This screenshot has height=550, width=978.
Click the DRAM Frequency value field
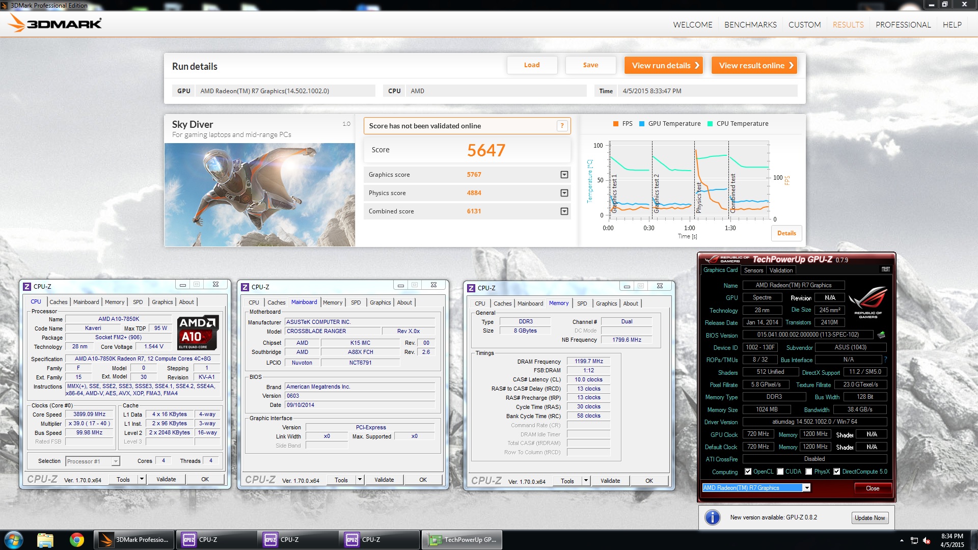click(588, 361)
